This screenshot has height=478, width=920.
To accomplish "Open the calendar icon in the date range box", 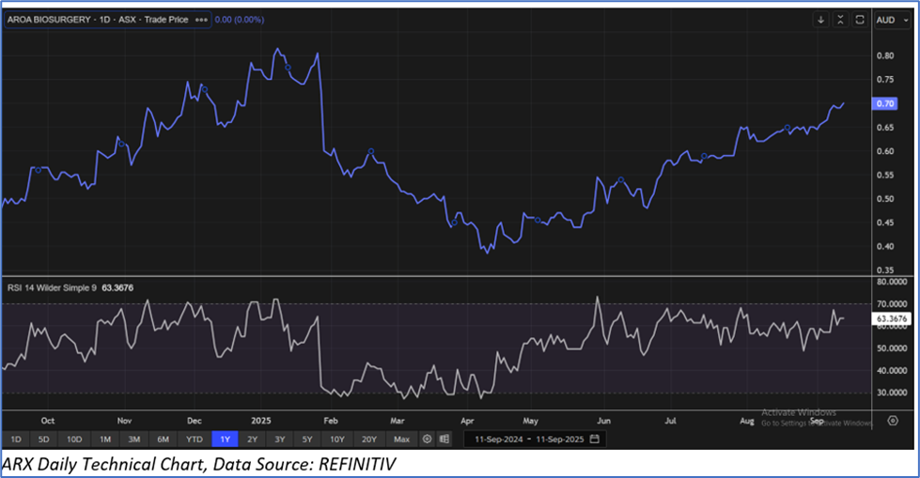I will coord(594,439).
